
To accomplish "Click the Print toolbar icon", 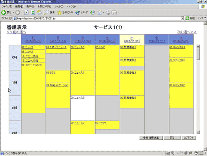I will tap(108, 12).
